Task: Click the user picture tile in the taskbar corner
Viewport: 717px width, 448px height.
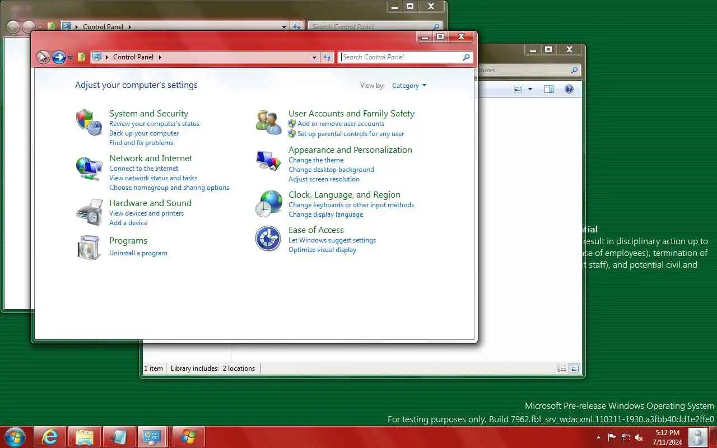Action: point(697,437)
